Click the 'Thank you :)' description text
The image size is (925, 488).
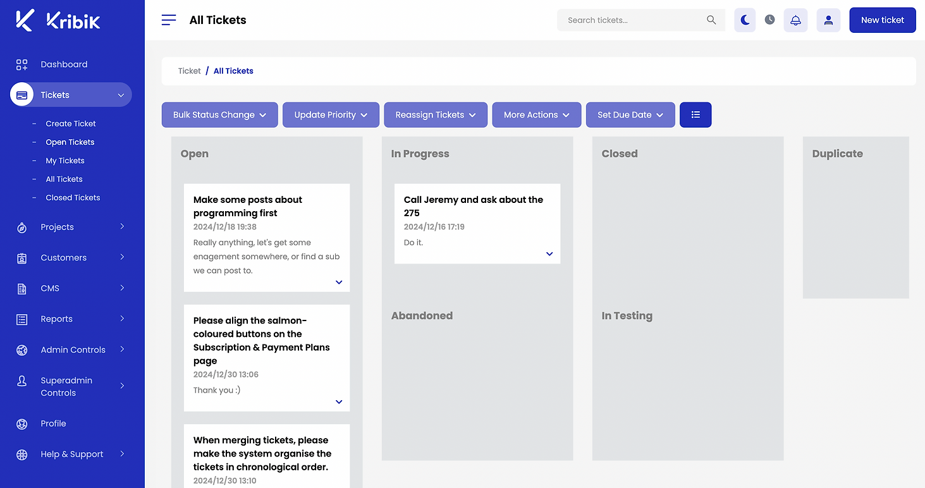pos(217,390)
